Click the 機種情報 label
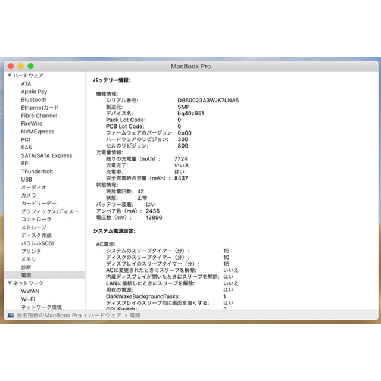The height and width of the screenshot is (381, 381). tap(107, 94)
